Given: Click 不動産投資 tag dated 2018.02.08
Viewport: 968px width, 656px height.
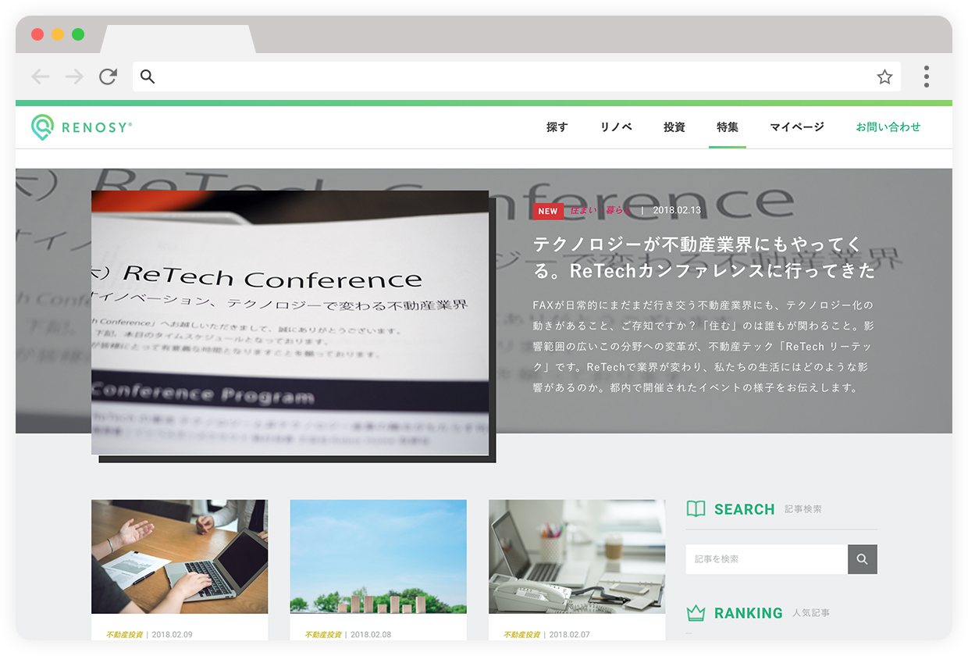Looking at the screenshot, I should tap(323, 635).
